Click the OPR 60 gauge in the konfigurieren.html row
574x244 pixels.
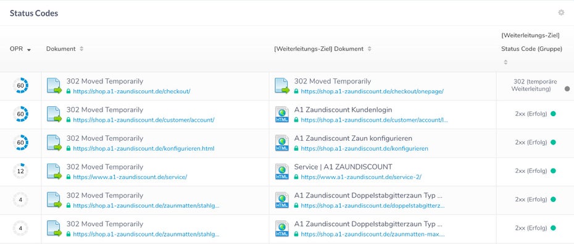pyautogui.click(x=20, y=143)
